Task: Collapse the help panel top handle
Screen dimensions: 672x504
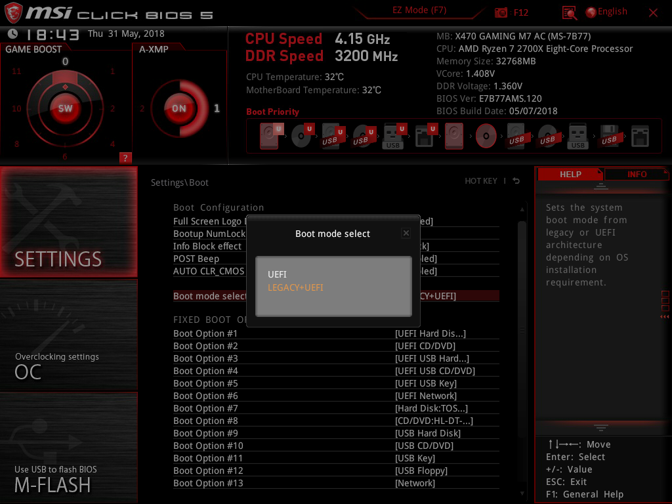Action: point(600,186)
